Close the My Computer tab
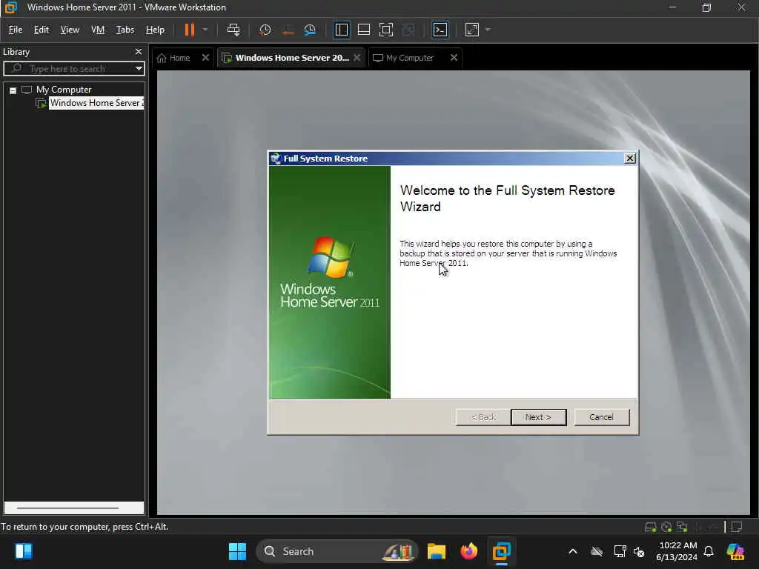The height and width of the screenshot is (569, 759). coord(454,58)
